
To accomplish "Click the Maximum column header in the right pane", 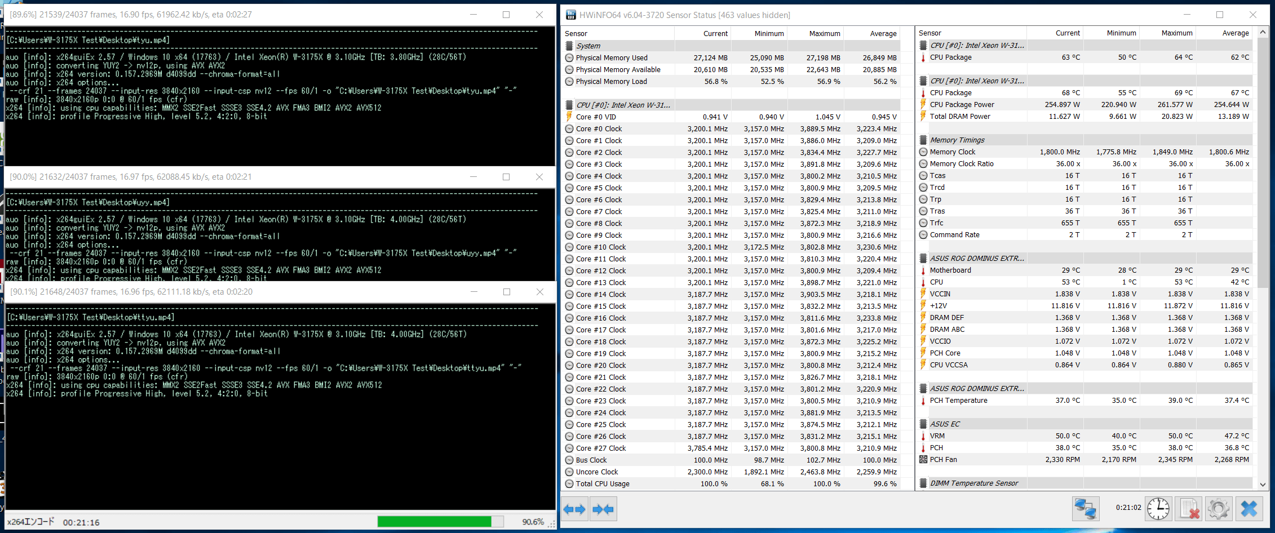I will [1167, 33].
